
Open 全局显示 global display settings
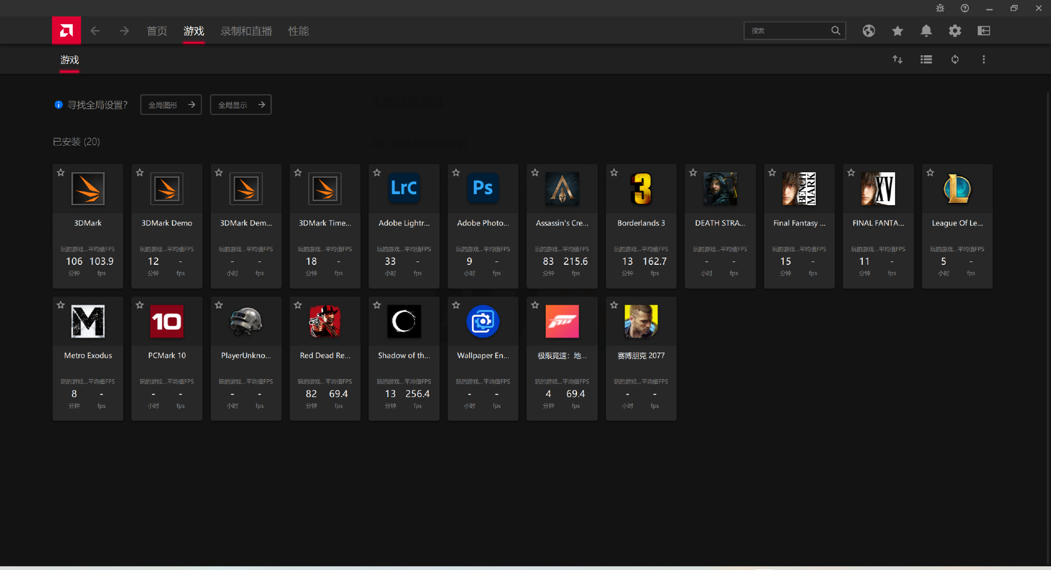click(x=241, y=104)
